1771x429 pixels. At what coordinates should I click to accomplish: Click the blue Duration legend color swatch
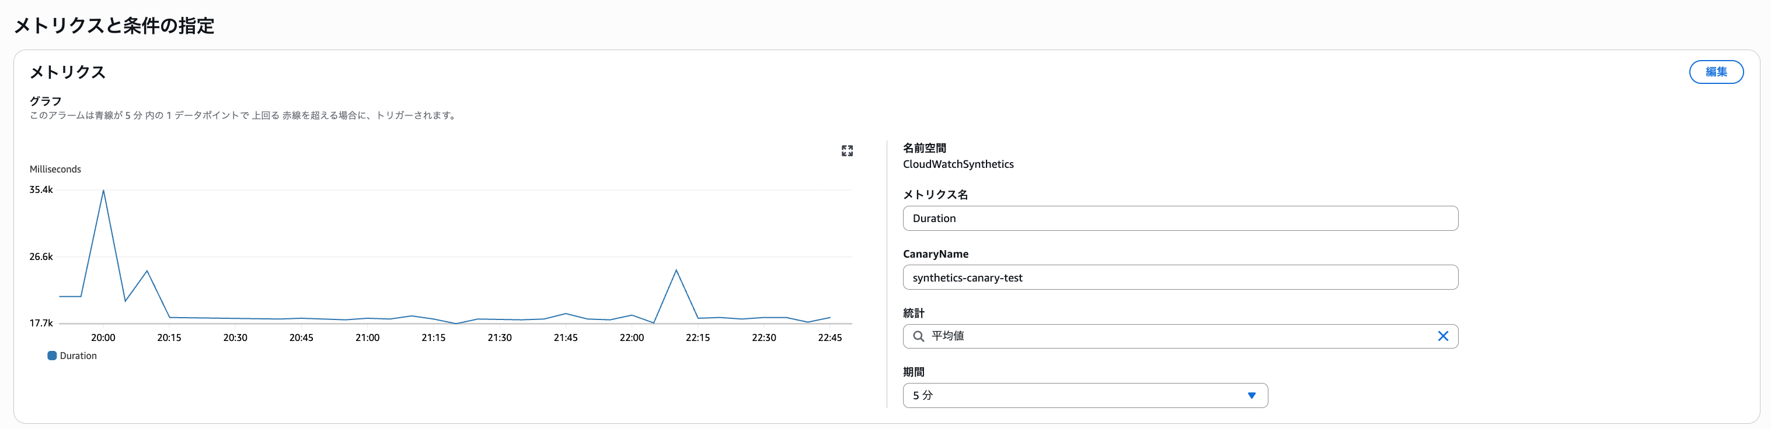pyautogui.click(x=51, y=356)
